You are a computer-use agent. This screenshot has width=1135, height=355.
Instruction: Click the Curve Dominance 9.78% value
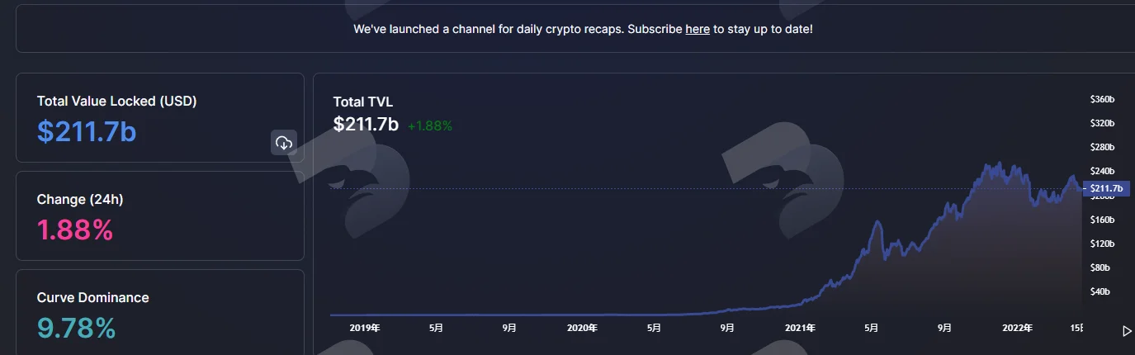(x=76, y=328)
